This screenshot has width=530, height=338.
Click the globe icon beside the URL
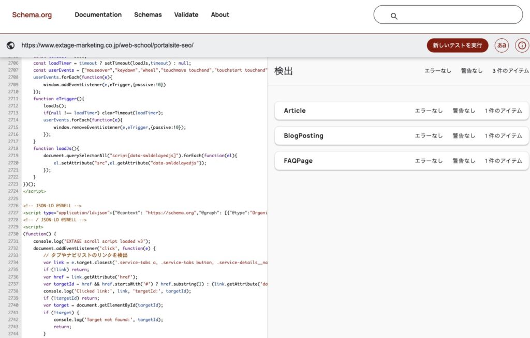point(11,45)
